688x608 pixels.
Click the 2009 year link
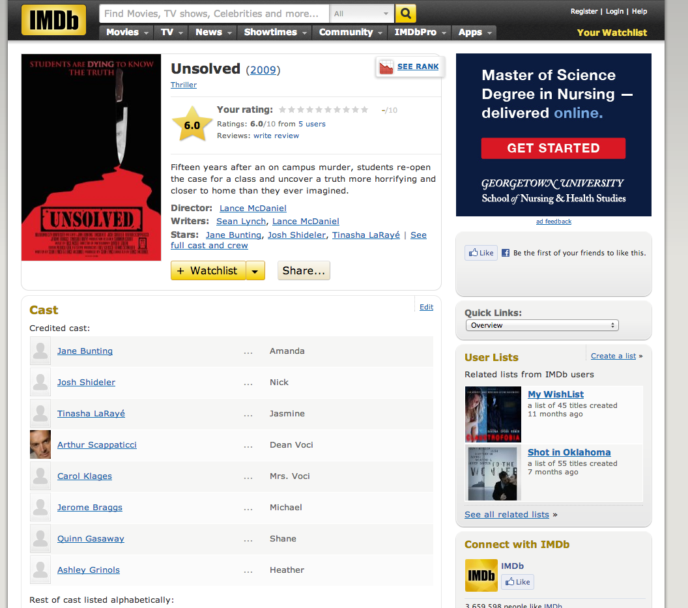pyautogui.click(x=263, y=70)
